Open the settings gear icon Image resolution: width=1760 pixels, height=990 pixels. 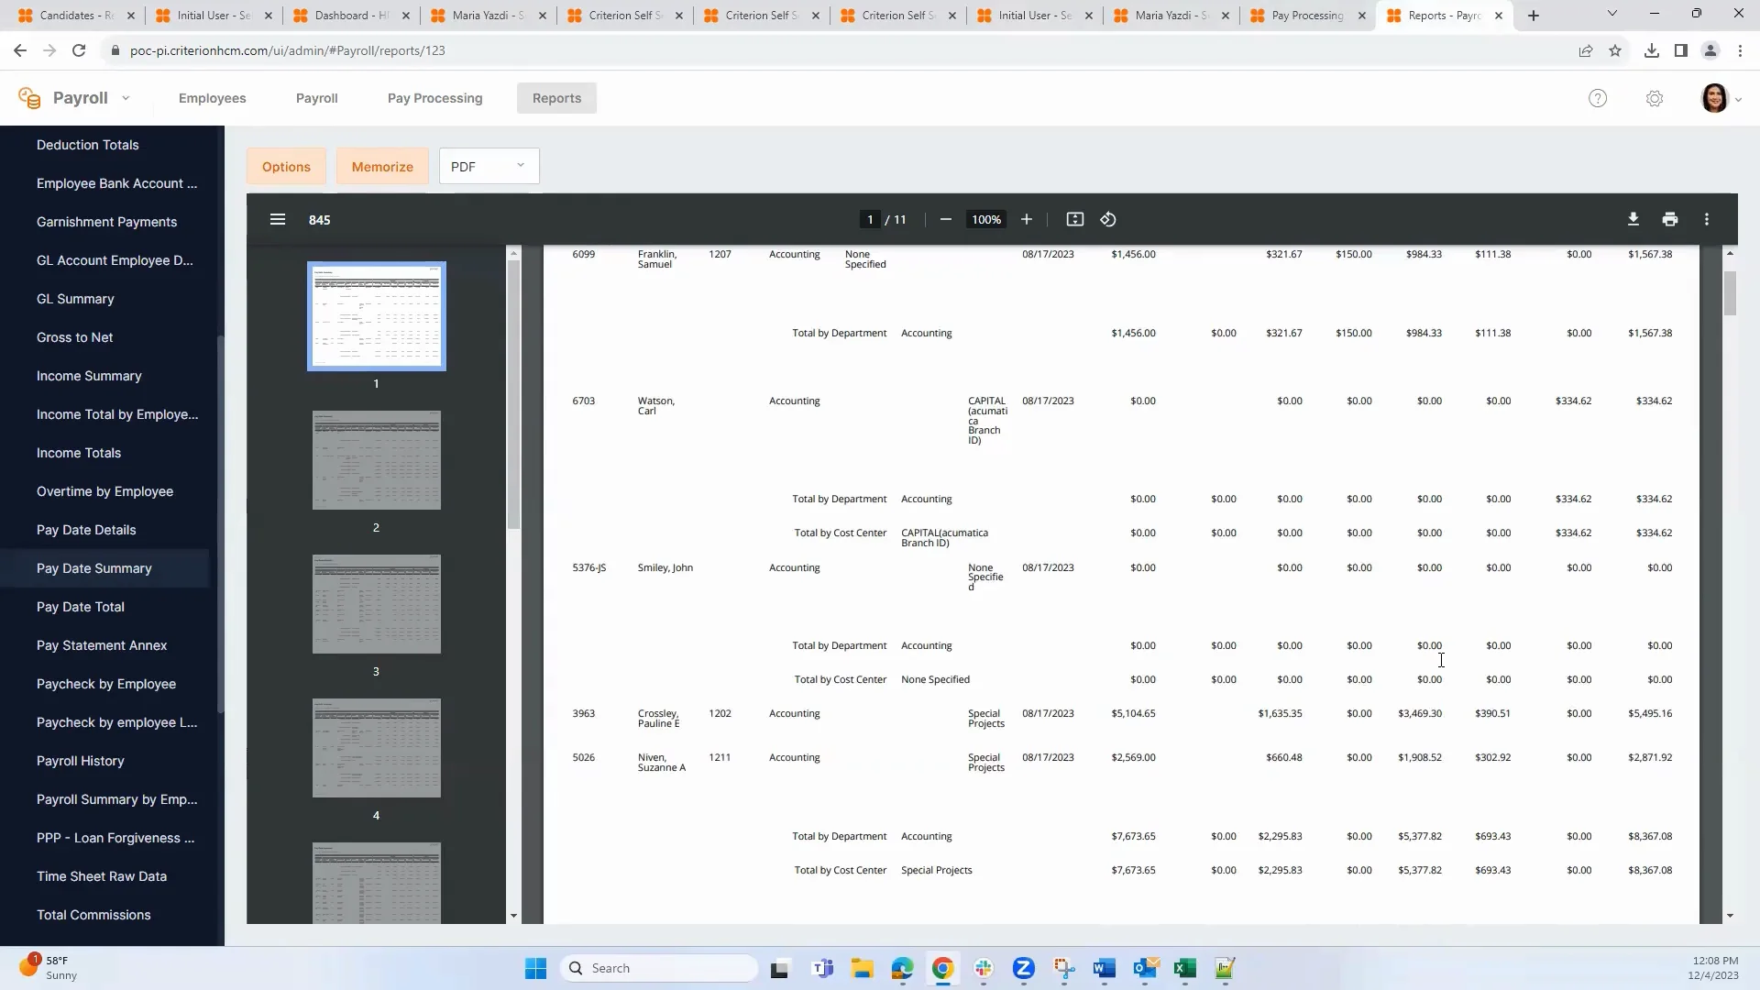1655,98
